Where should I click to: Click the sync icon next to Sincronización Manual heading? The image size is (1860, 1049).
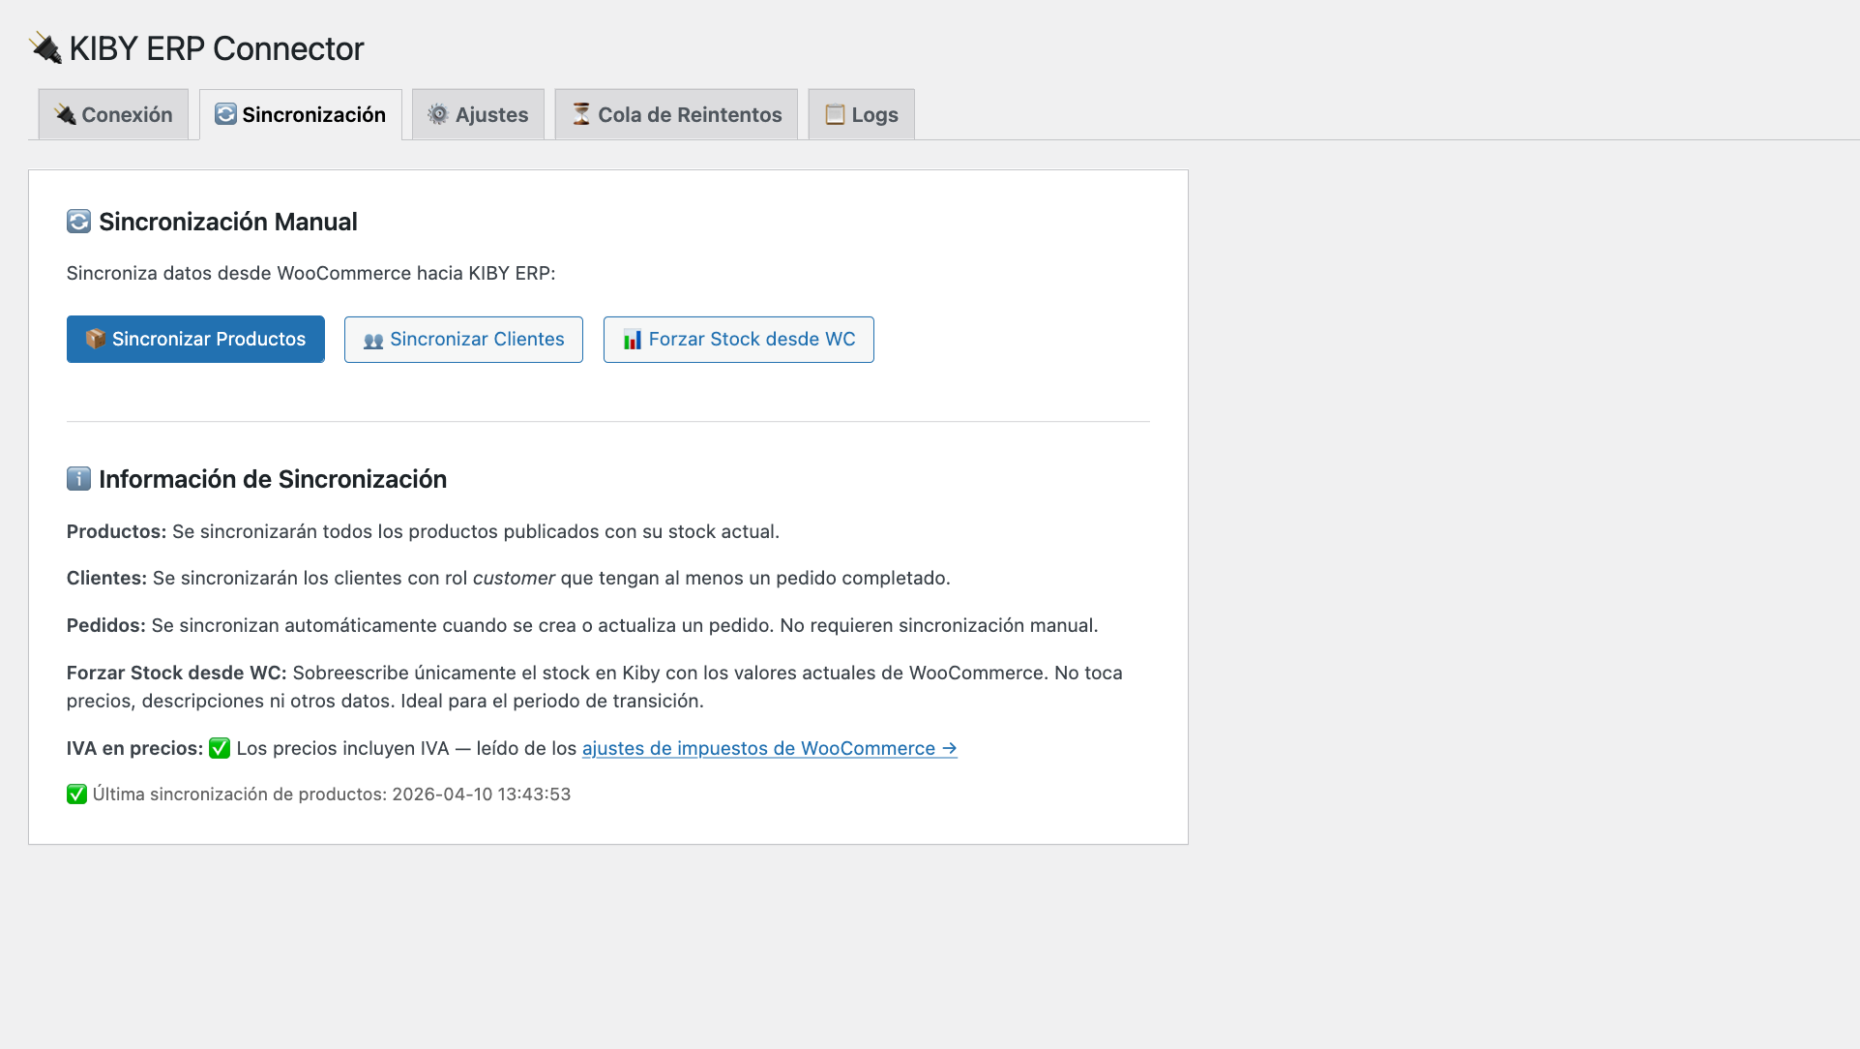click(x=78, y=222)
